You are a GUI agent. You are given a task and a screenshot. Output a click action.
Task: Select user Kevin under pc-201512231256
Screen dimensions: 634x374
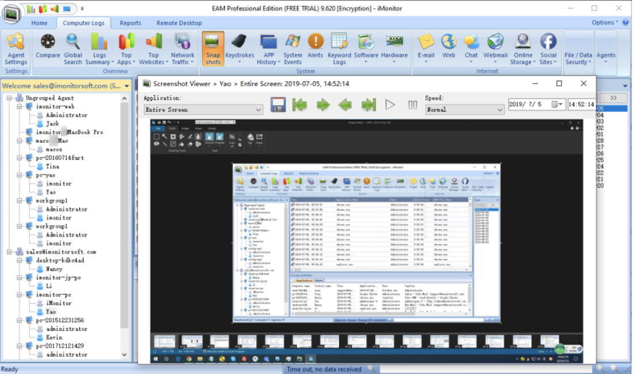(54, 337)
